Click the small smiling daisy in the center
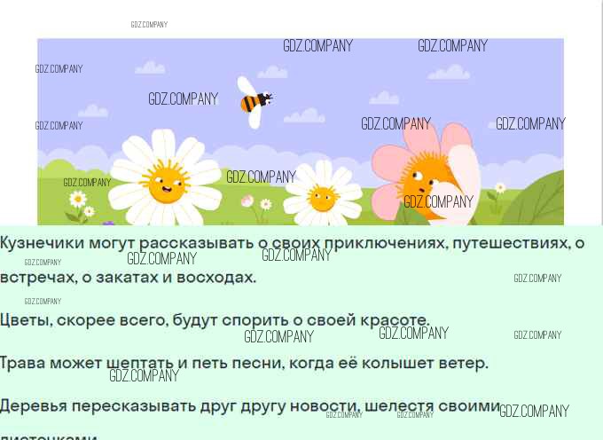This screenshot has height=440, width=603. tap(322, 196)
